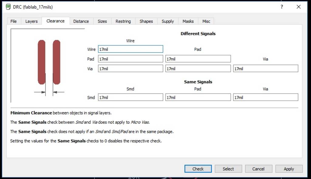Apply the DRC settings

pos(289,169)
